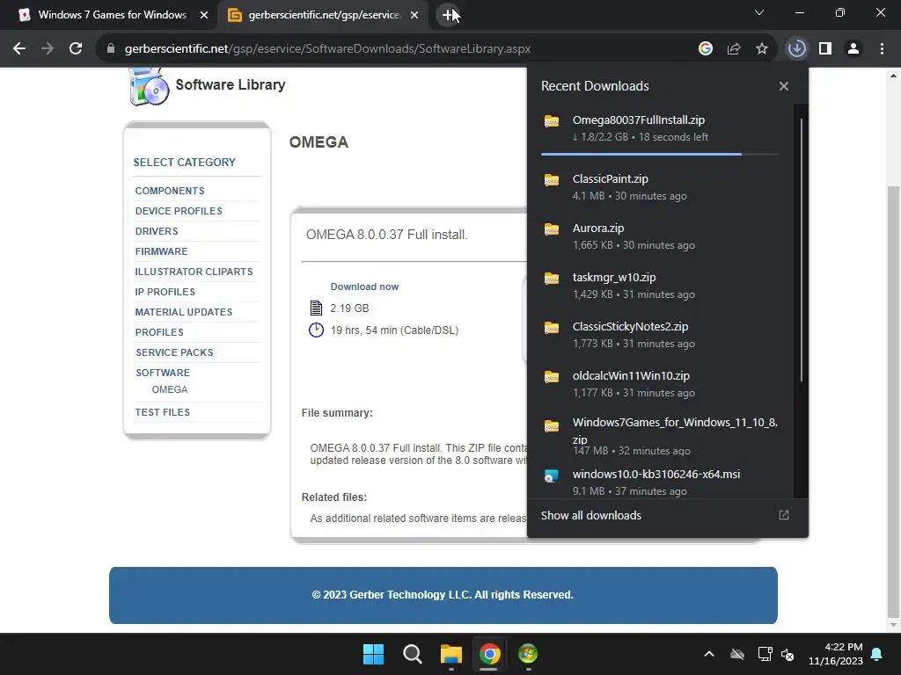
Task: Select the IP PROFILES category
Action: click(x=165, y=292)
